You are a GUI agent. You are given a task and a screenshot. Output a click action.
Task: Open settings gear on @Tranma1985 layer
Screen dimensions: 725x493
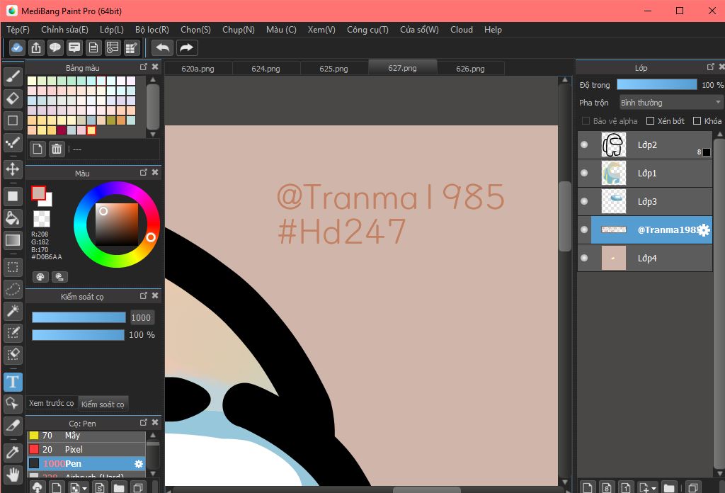pos(703,229)
